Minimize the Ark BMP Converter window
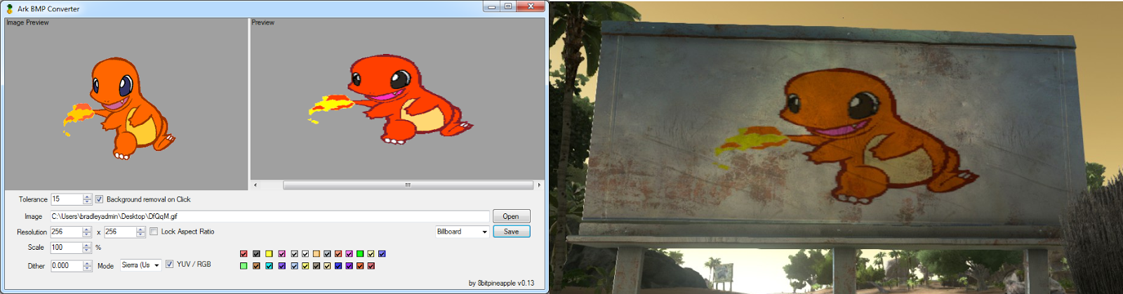The height and width of the screenshot is (294, 1123). click(491, 6)
